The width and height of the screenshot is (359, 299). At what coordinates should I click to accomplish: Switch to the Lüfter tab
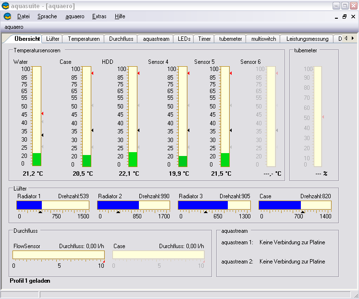click(53, 39)
